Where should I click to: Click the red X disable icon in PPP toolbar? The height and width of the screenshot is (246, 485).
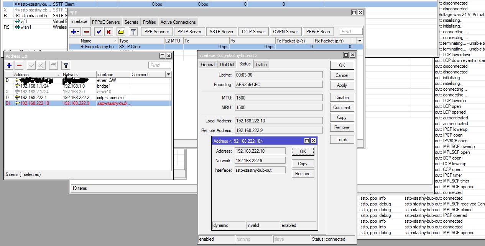click(109, 32)
